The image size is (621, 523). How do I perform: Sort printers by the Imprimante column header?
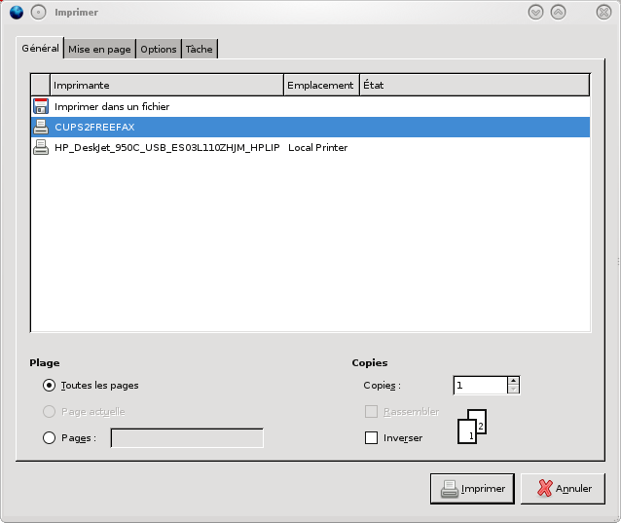pyautogui.click(x=165, y=85)
